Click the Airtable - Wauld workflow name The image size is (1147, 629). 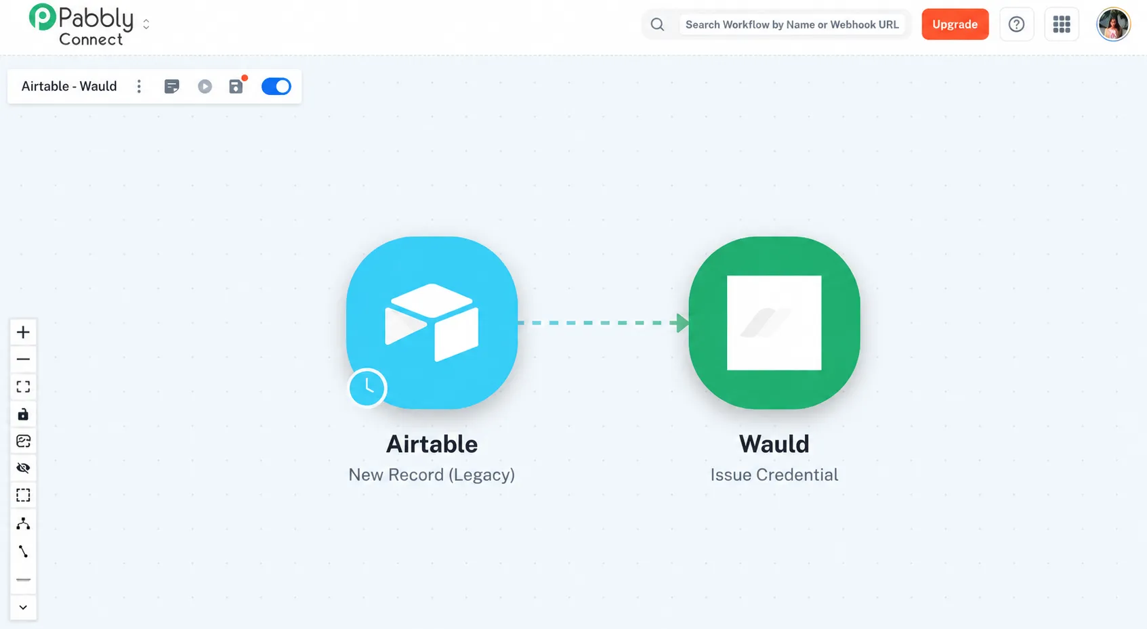click(x=69, y=86)
